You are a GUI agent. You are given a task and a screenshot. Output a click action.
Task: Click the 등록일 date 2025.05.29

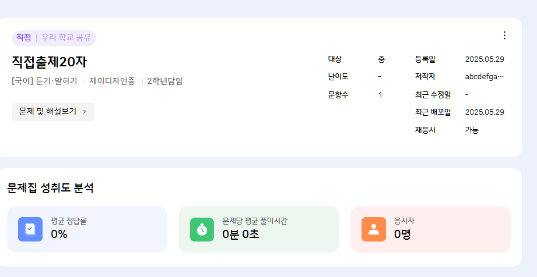(x=485, y=59)
